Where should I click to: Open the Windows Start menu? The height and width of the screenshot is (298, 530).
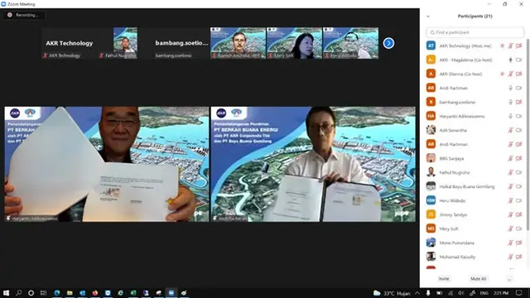click(x=6, y=293)
